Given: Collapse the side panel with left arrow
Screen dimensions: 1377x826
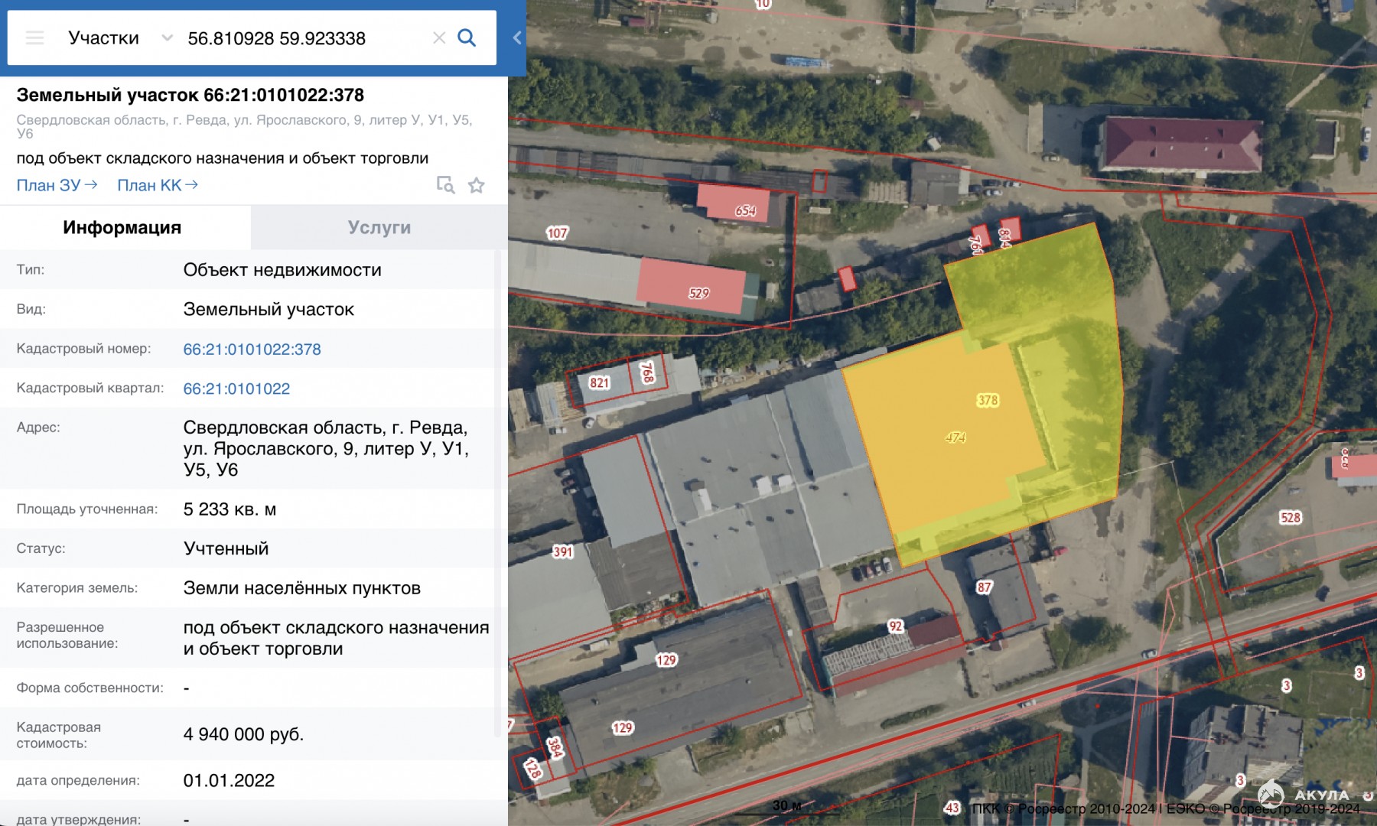Looking at the screenshot, I should point(517,37).
